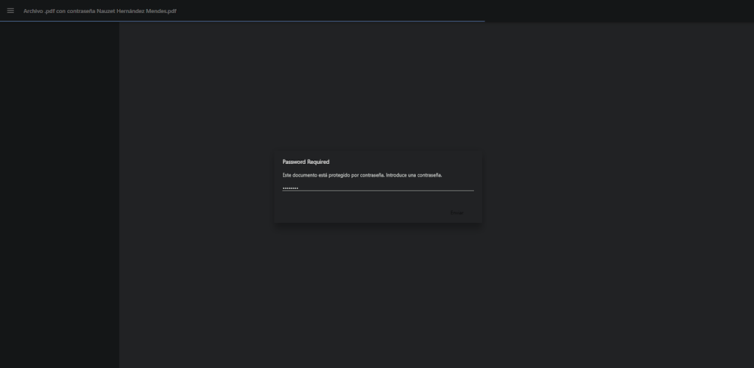
Task: Focus the password input field
Action: coord(378,187)
